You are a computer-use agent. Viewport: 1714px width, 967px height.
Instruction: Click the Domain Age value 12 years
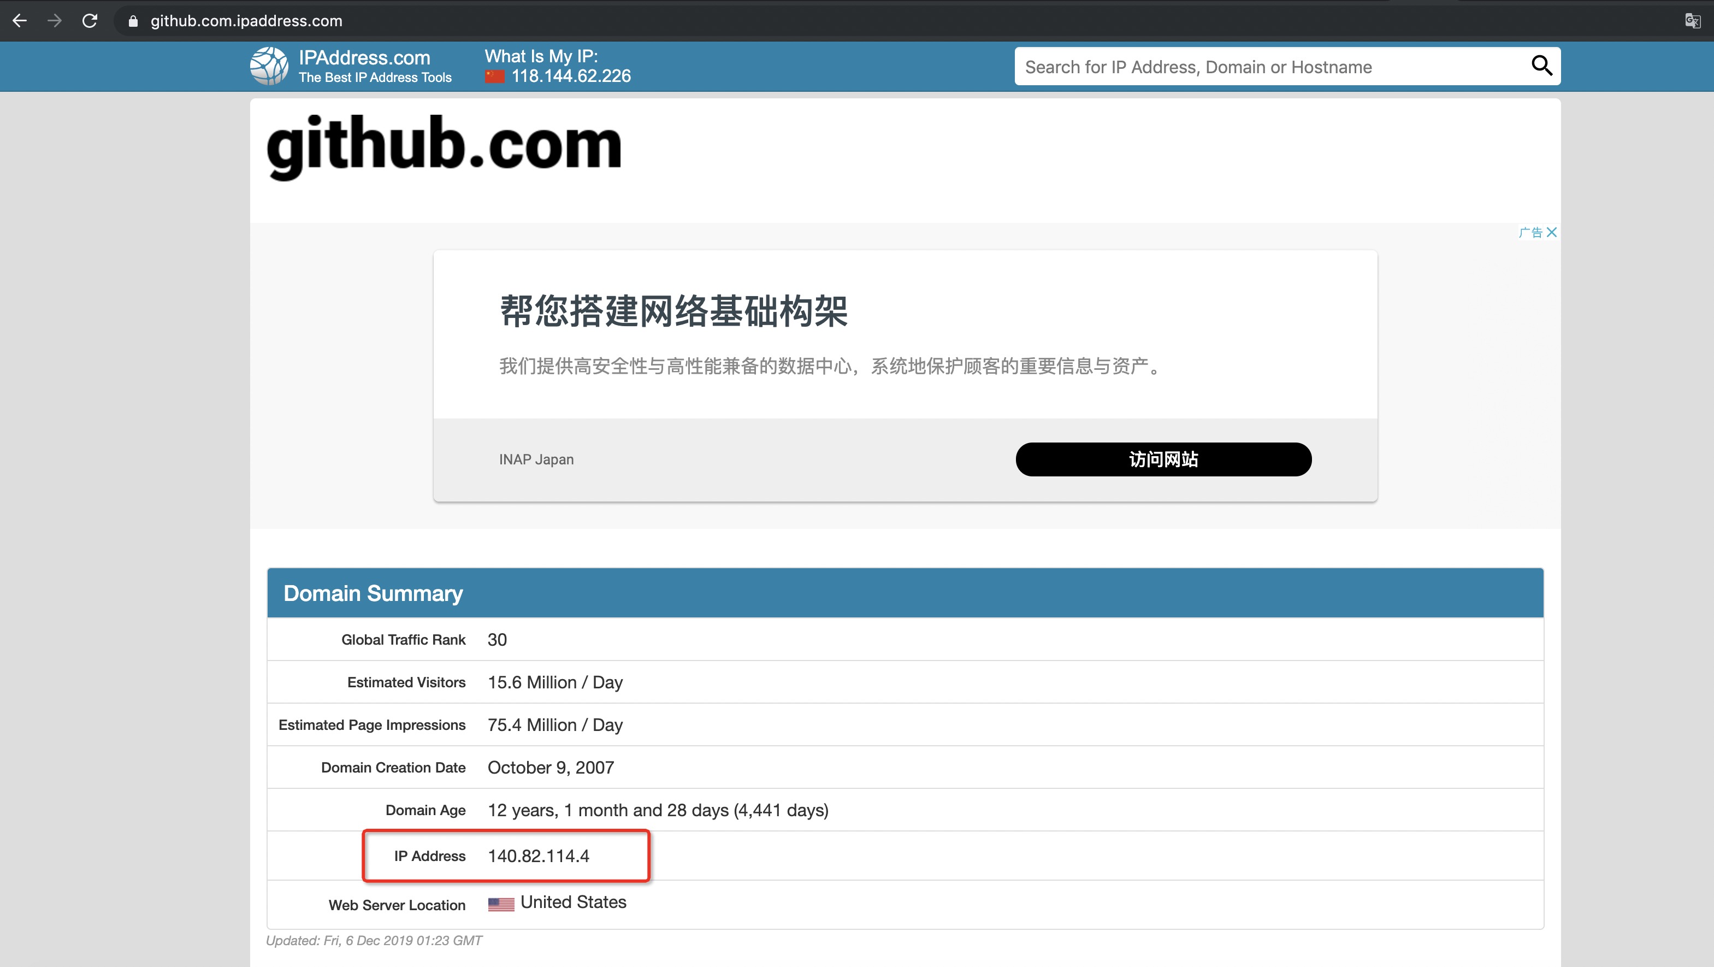(658, 810)
